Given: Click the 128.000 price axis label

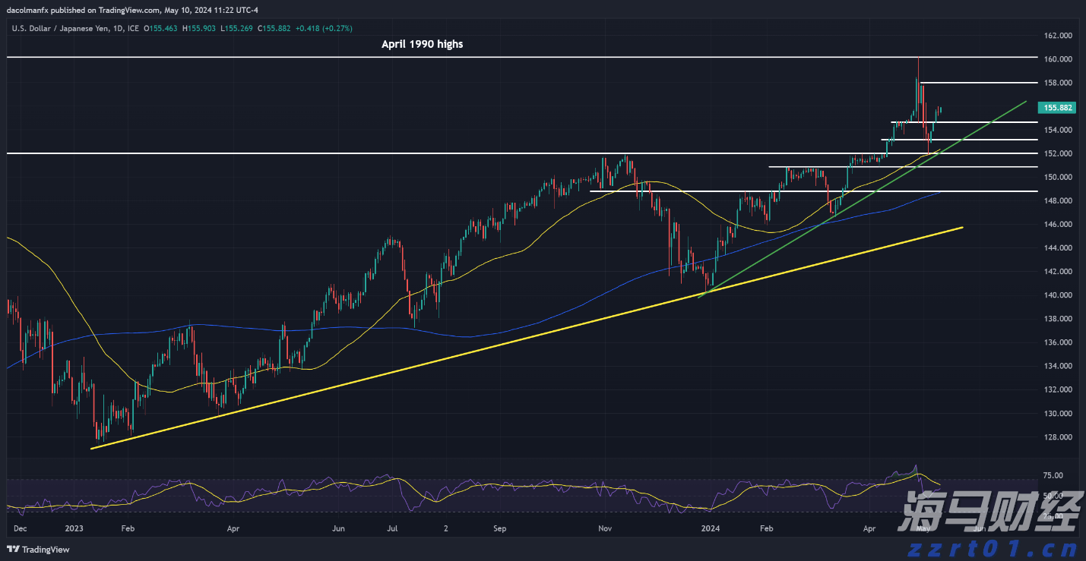Looking at the screenshot, I should pyautogui.click(x=1058, y=437).
